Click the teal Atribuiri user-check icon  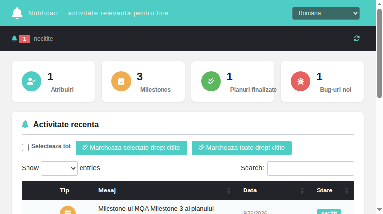coord(31,81)
